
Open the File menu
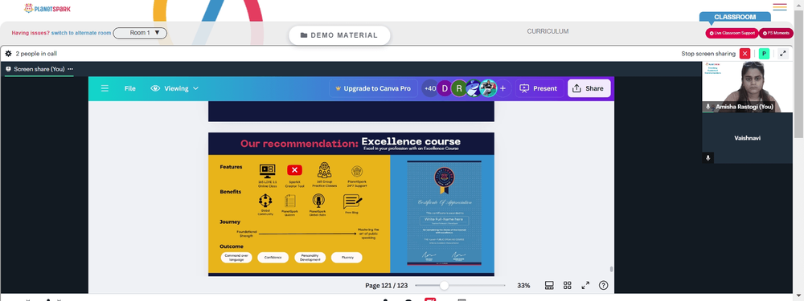point(129,88)
